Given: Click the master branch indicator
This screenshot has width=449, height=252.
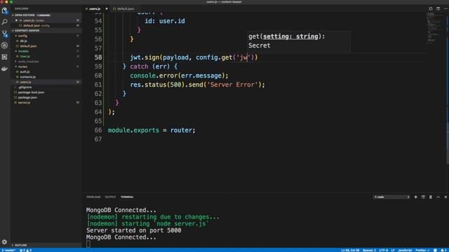Looking at the screenshot, I should (x=8, y=250).
